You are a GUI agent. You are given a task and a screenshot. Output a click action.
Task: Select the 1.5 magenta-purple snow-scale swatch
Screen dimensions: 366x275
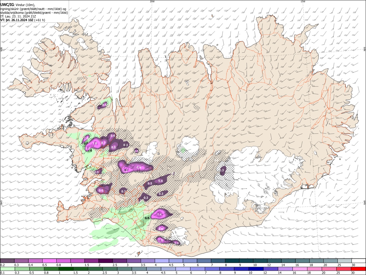(x=91, y=261)
